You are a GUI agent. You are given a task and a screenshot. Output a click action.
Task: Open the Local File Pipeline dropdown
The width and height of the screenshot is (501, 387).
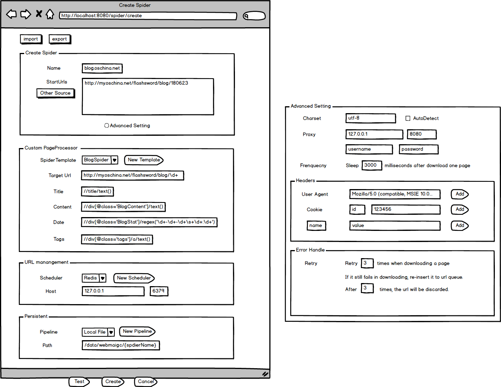(112, 332)
